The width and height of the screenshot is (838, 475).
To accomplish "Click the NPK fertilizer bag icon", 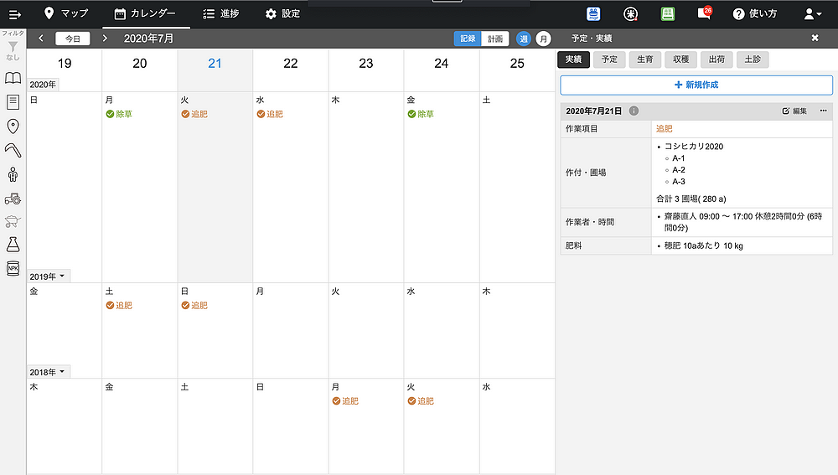I will click(x=13, y=268).
